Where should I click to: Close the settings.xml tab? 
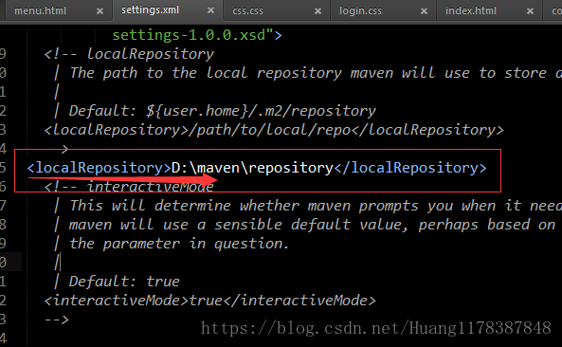(x=210, y=10)
